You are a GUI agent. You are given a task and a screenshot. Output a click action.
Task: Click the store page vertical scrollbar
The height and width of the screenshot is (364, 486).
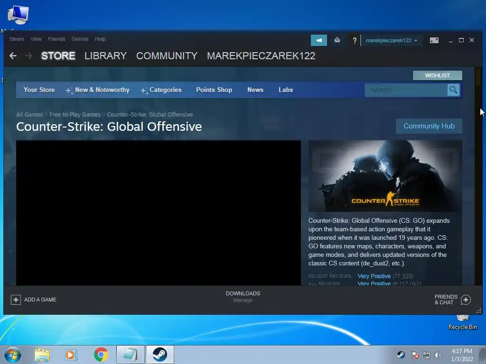(x=477, y=176)
